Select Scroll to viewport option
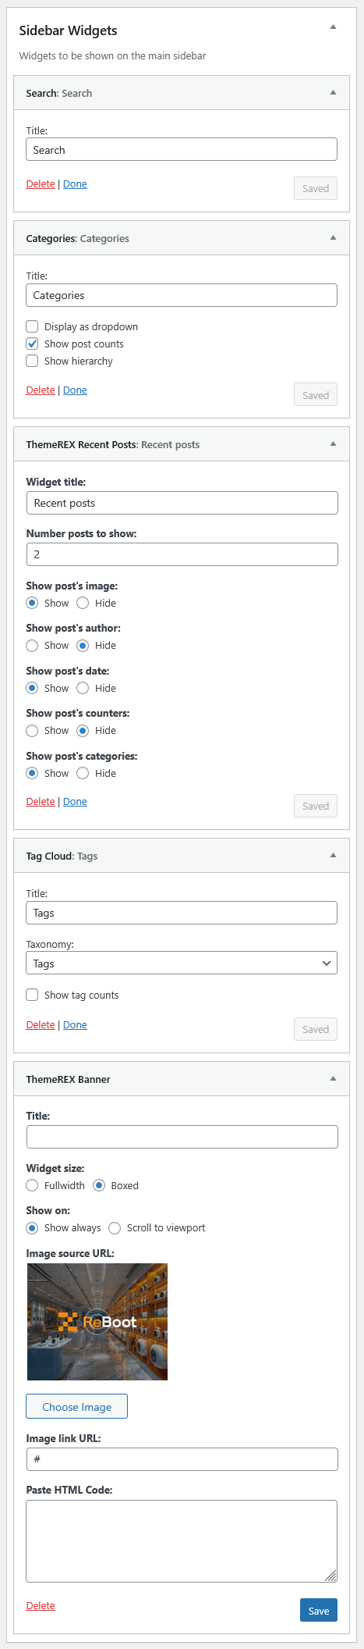This screenshot has height=1649, width=364. 115,1227
